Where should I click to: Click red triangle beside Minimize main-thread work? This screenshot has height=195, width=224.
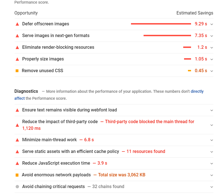point(17,140)
